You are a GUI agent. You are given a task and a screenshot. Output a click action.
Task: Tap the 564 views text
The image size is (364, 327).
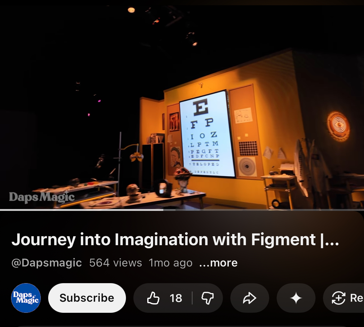point(115,263)
